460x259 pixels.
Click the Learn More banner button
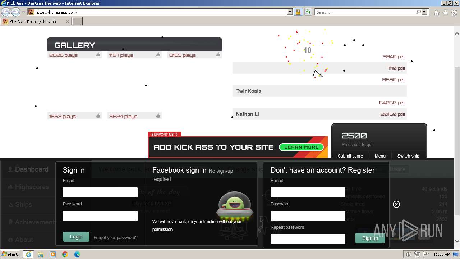[301, 147]
